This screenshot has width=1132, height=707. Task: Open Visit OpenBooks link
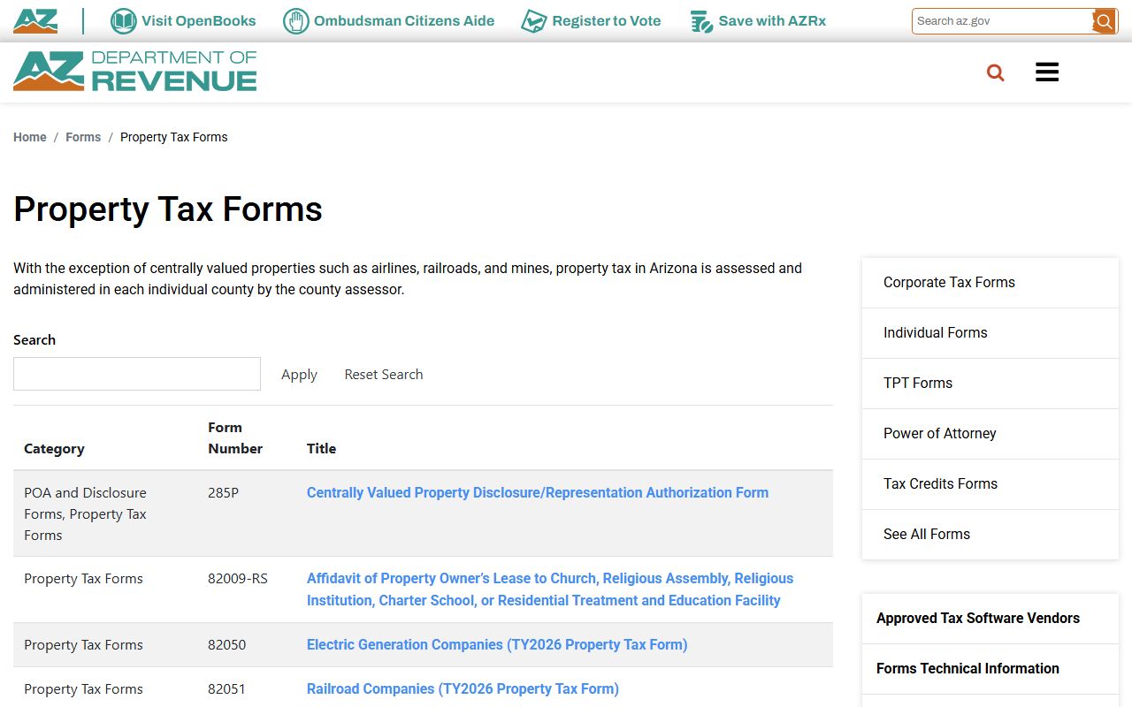point(198,21)
